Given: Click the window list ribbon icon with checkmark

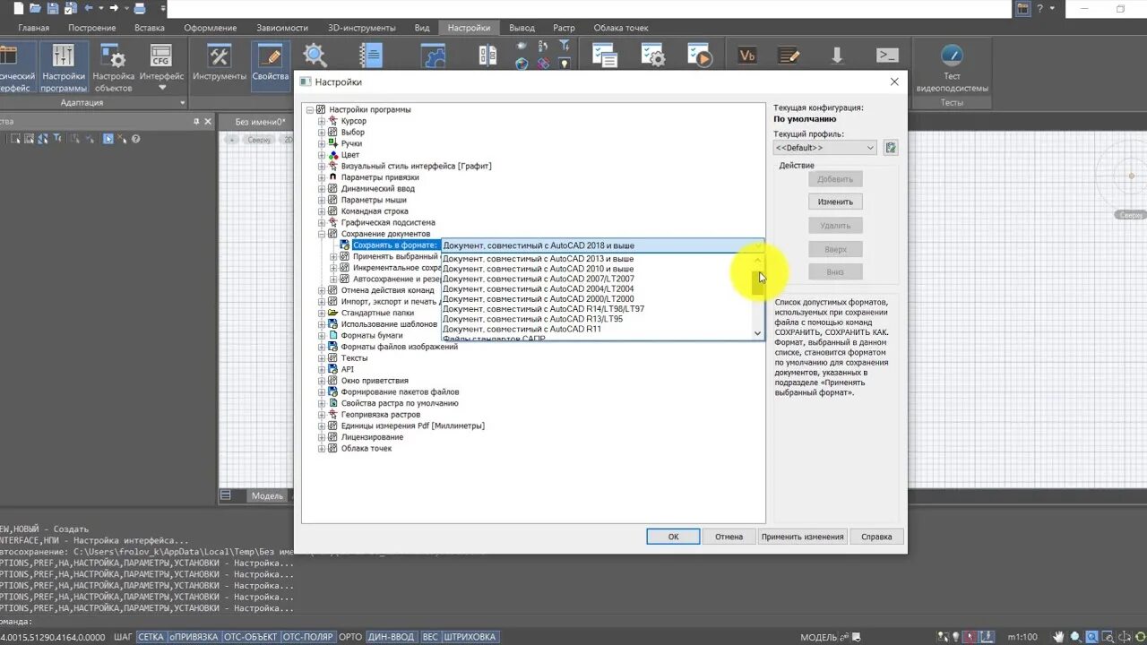Looking at the screenshot, I should click(x=604, y=56).
